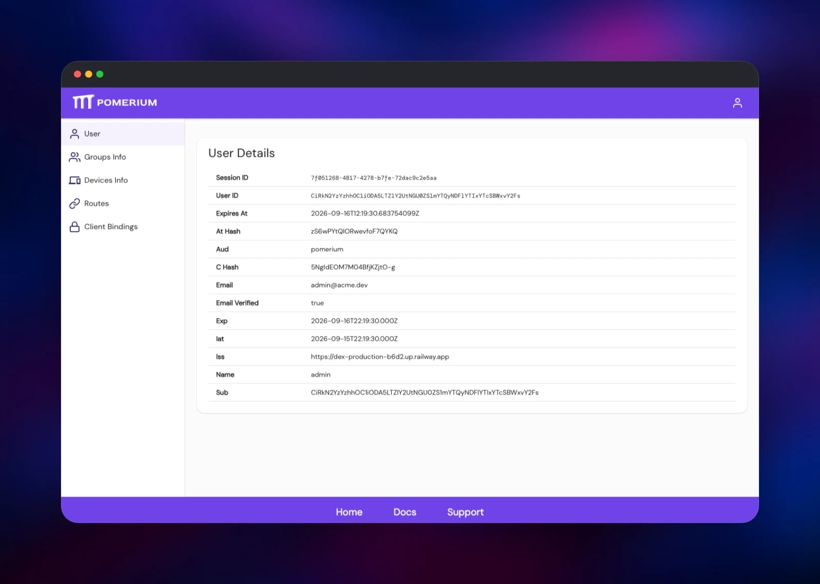Click the Routes chain-link icon
820x584 pixels.
[x=74, y=204]
